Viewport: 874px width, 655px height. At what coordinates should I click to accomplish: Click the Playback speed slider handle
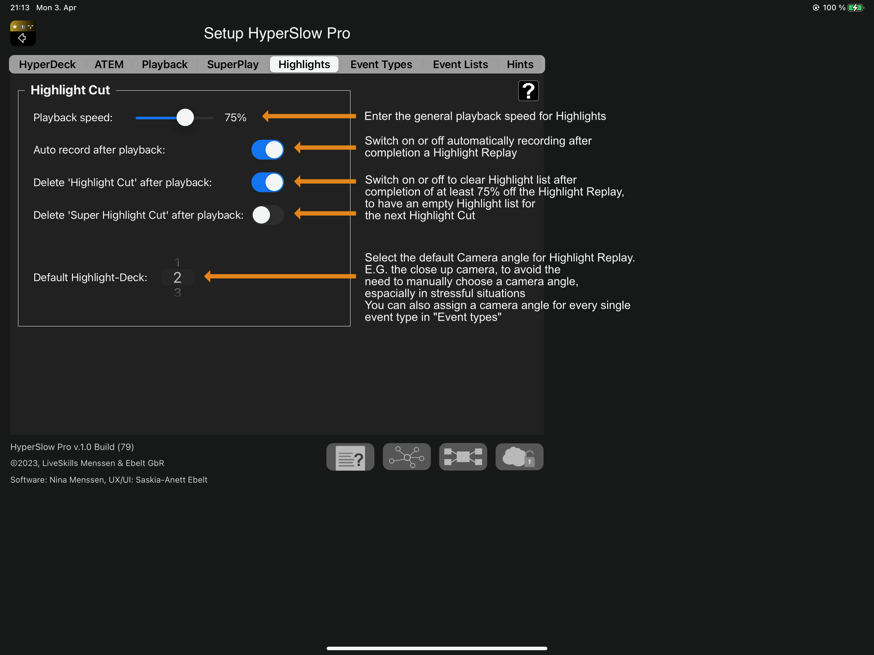(185, 117)
